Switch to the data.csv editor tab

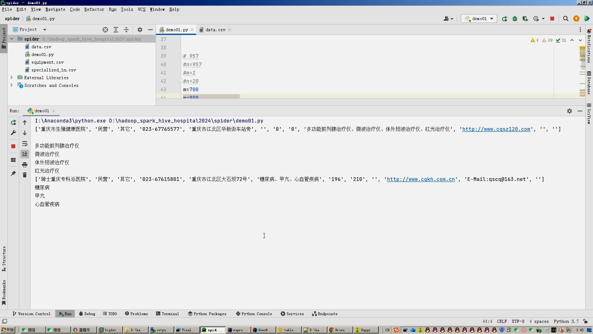[x=215, y=30]
